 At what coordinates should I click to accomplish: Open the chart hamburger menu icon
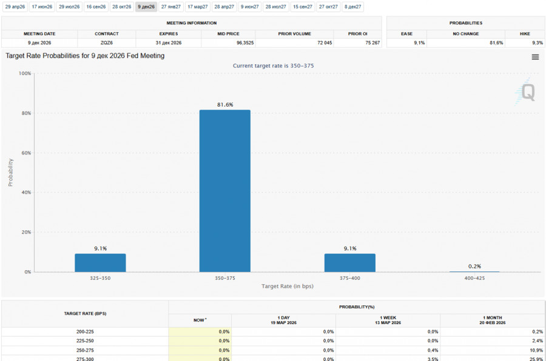[x=535, y=57]
